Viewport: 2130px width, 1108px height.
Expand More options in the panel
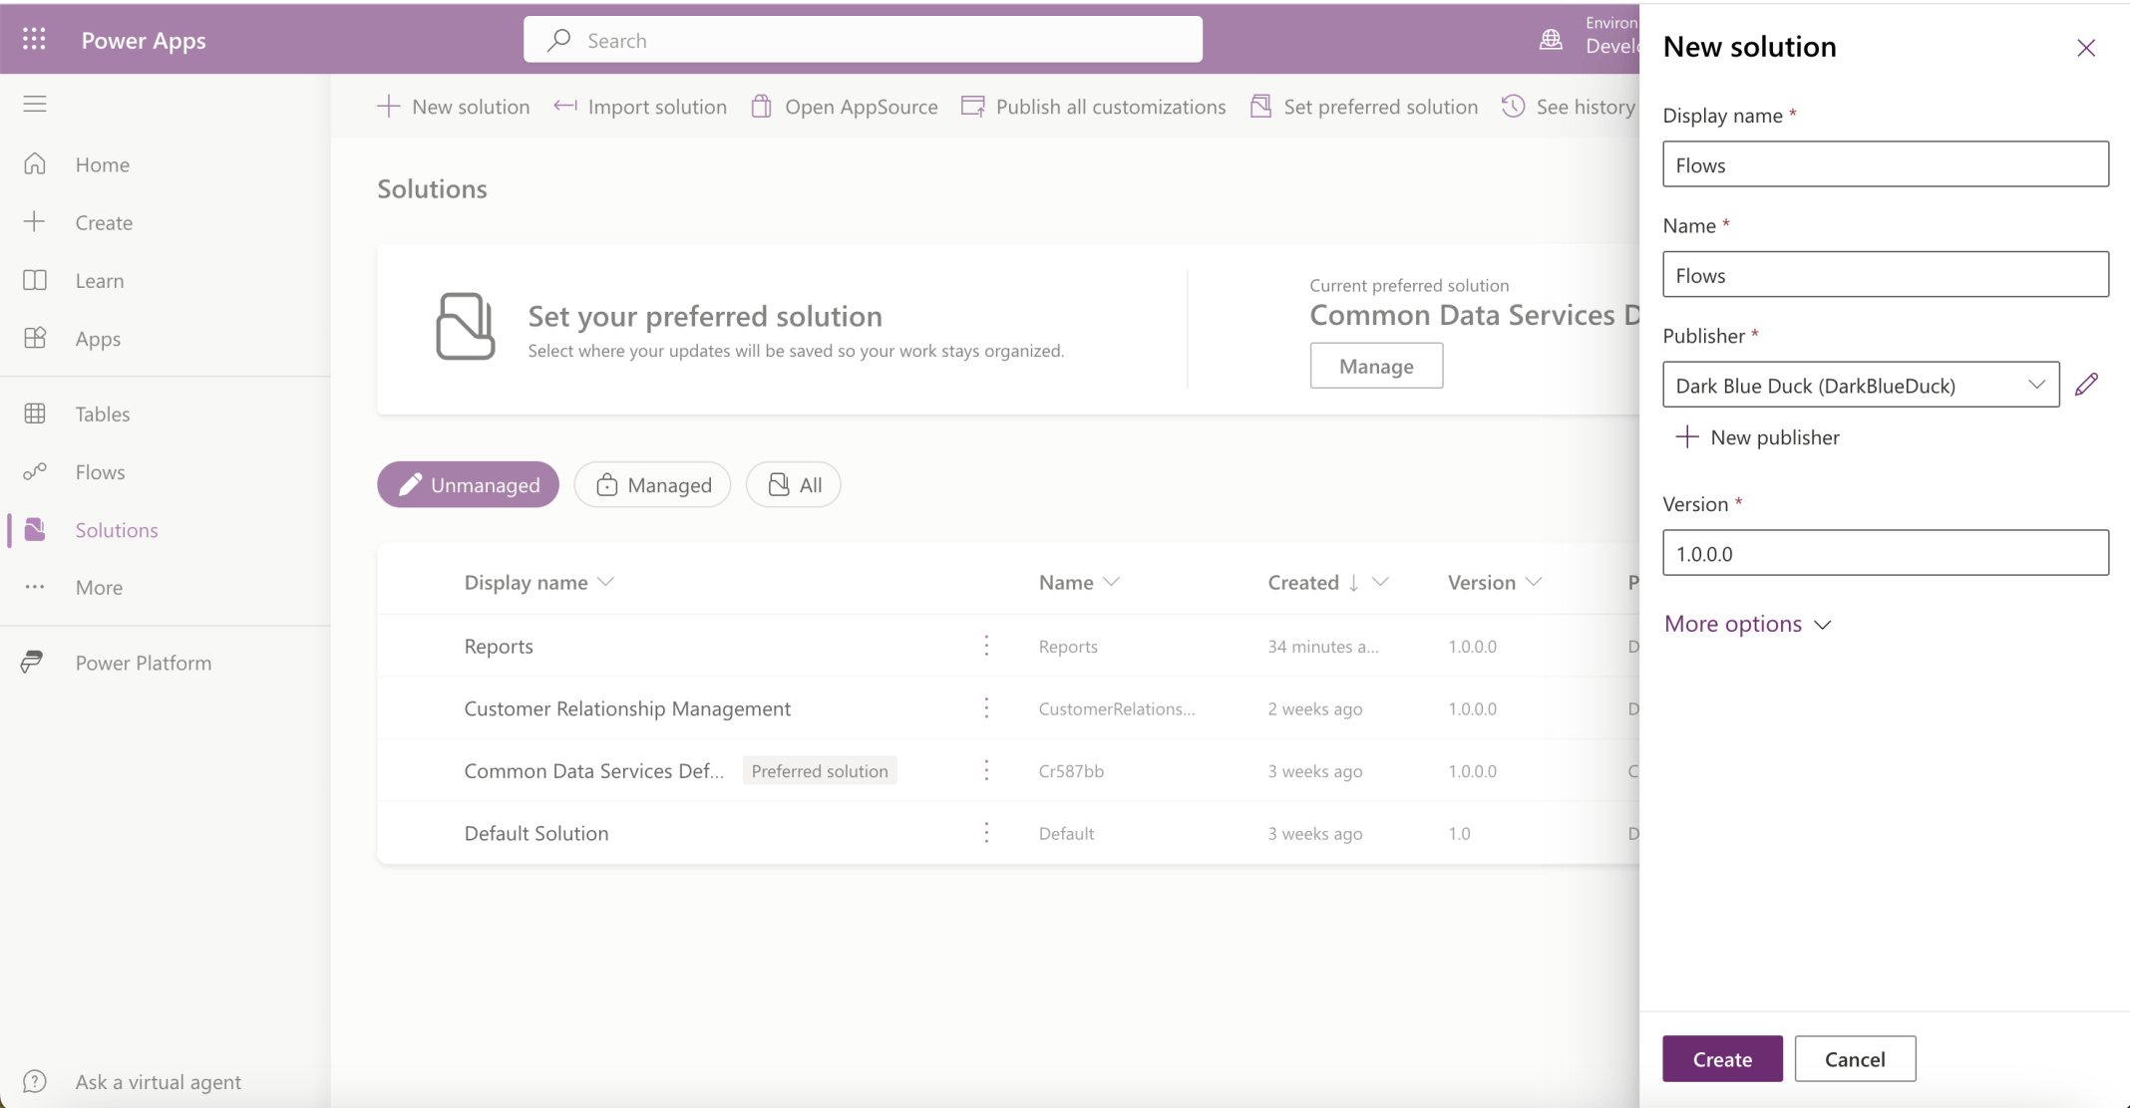1747,624
